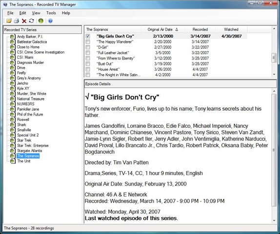The image size is (280, 234).
Task: Select "Bust Out" episode row
Action: coord(166,64)
